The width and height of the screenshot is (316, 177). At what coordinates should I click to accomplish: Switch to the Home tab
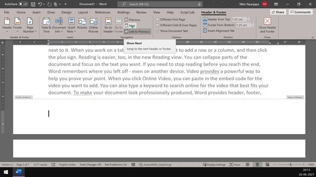coord(21,12)
